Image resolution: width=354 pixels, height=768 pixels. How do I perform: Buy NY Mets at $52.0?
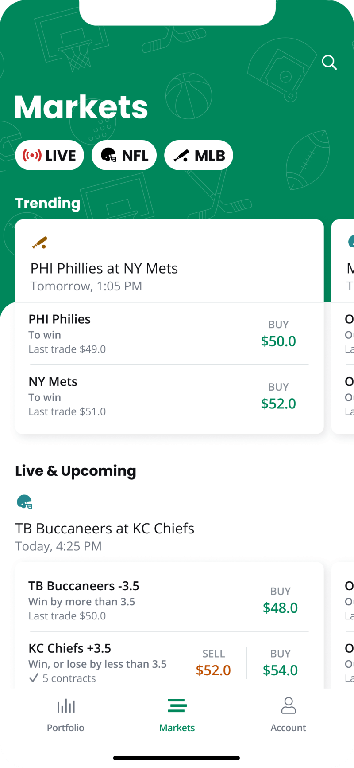[x=278, y=396]
